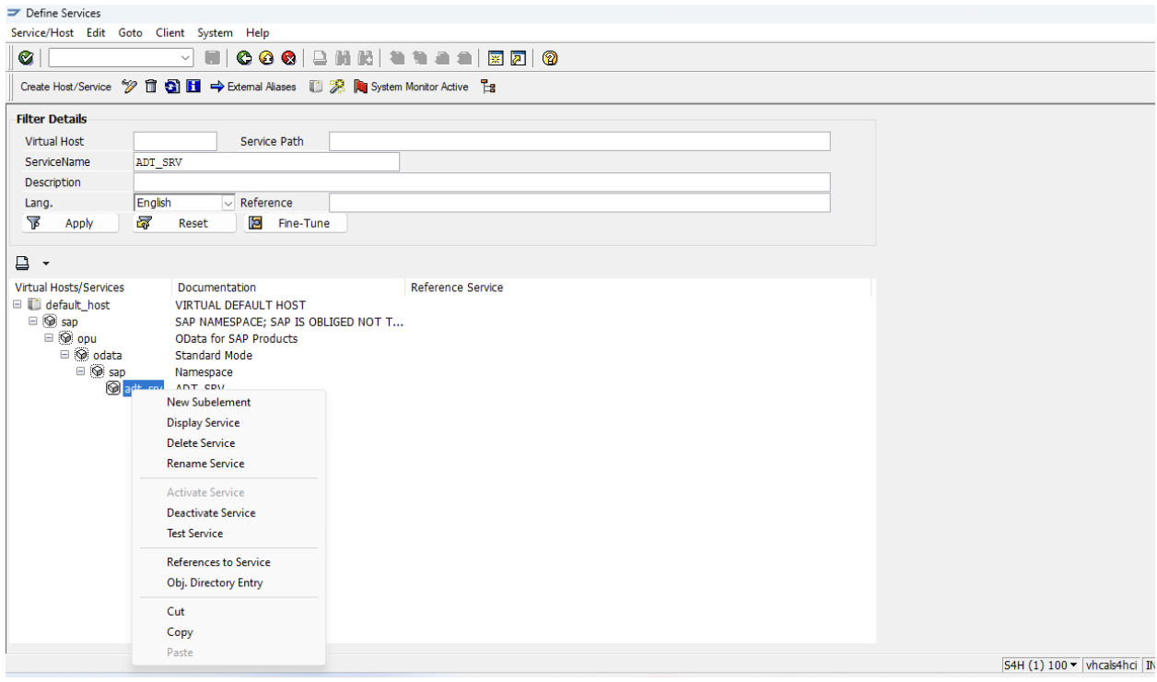Open the Help menu

click(x=257, y=32)
